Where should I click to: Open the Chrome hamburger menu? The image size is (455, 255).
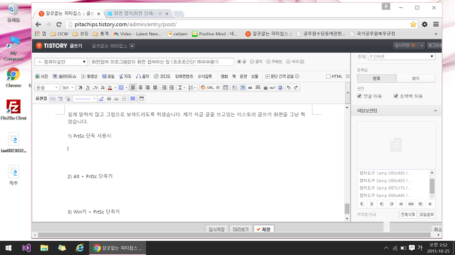pos(436,24)
